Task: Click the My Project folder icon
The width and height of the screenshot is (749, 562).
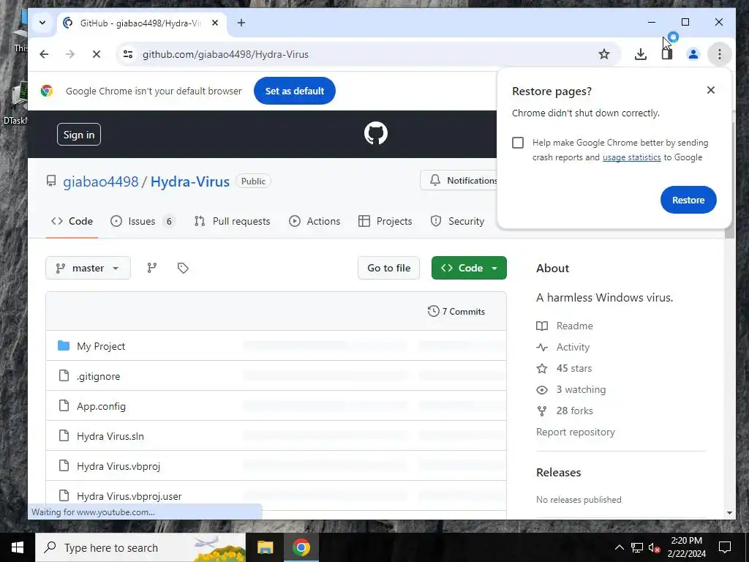Action: 64,345
